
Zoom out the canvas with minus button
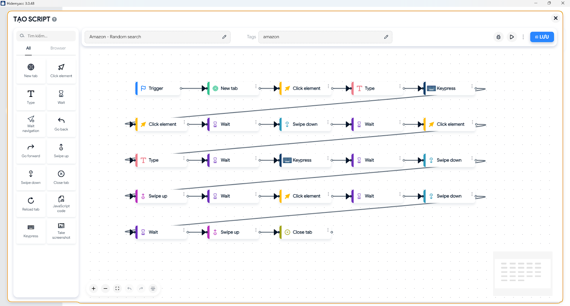105,289
